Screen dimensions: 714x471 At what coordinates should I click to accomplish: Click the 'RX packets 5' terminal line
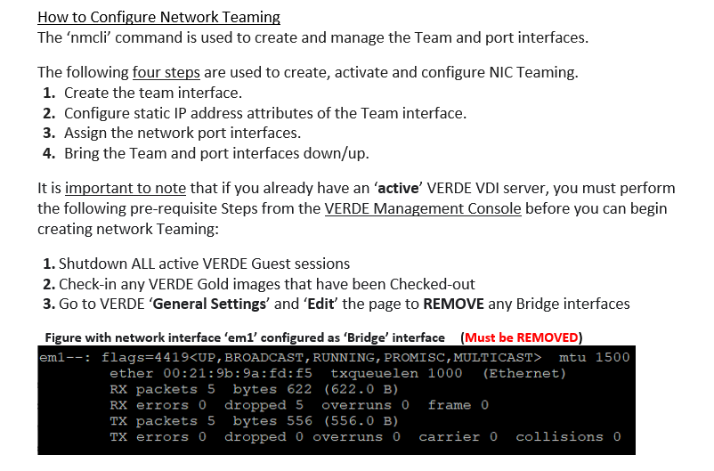pyautogui.click(x=162, y=389)
